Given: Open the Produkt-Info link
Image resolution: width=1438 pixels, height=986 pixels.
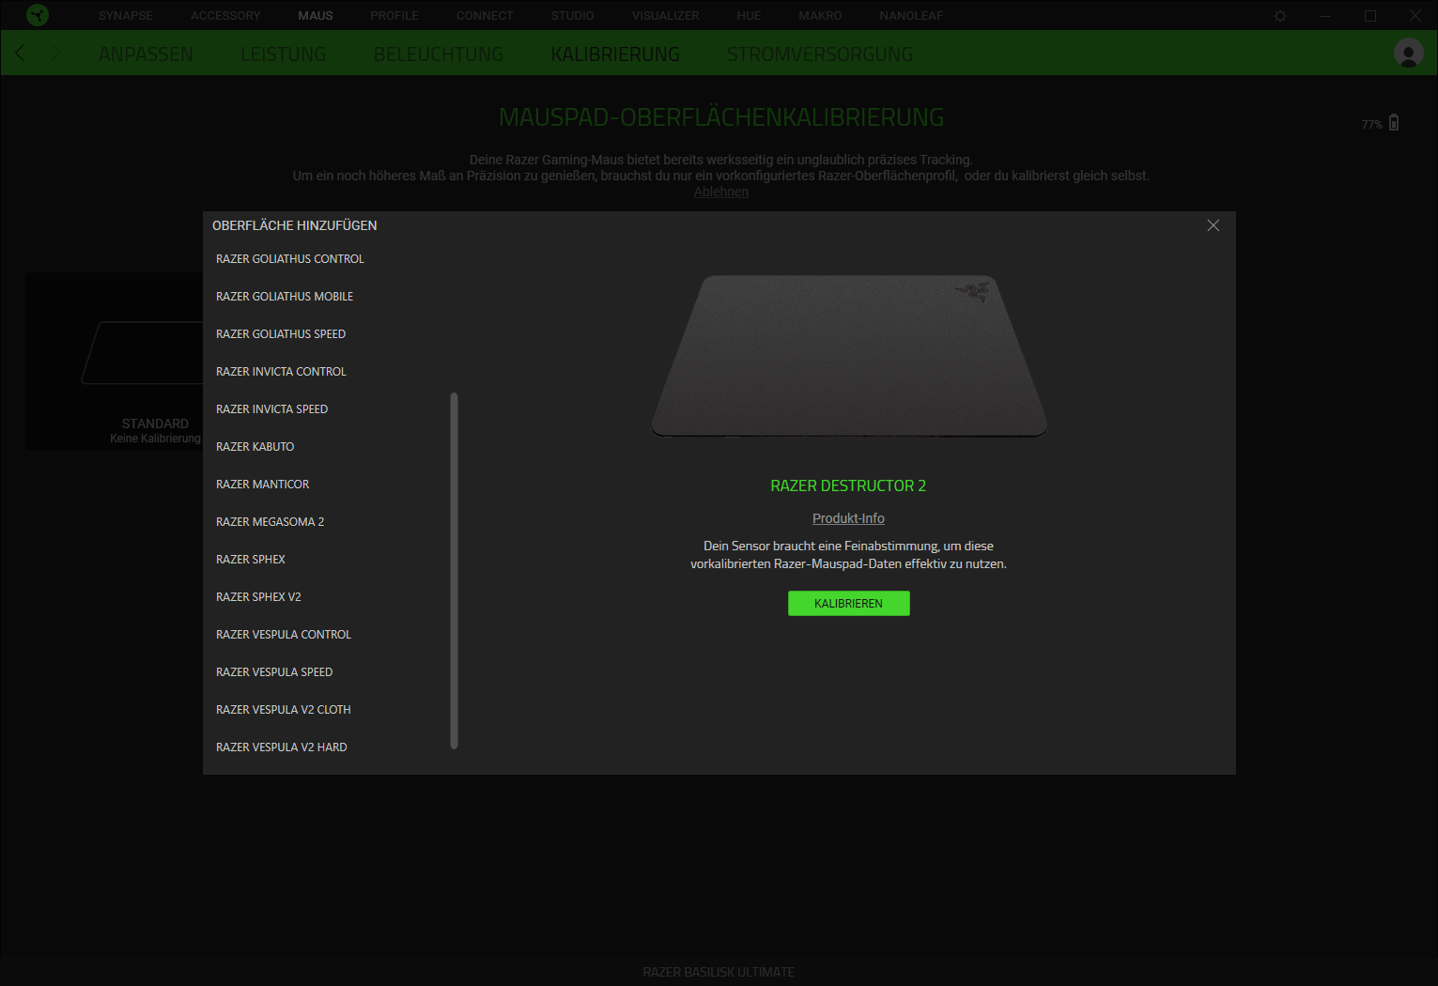Looking at the screenshot, I should point(848,518).
